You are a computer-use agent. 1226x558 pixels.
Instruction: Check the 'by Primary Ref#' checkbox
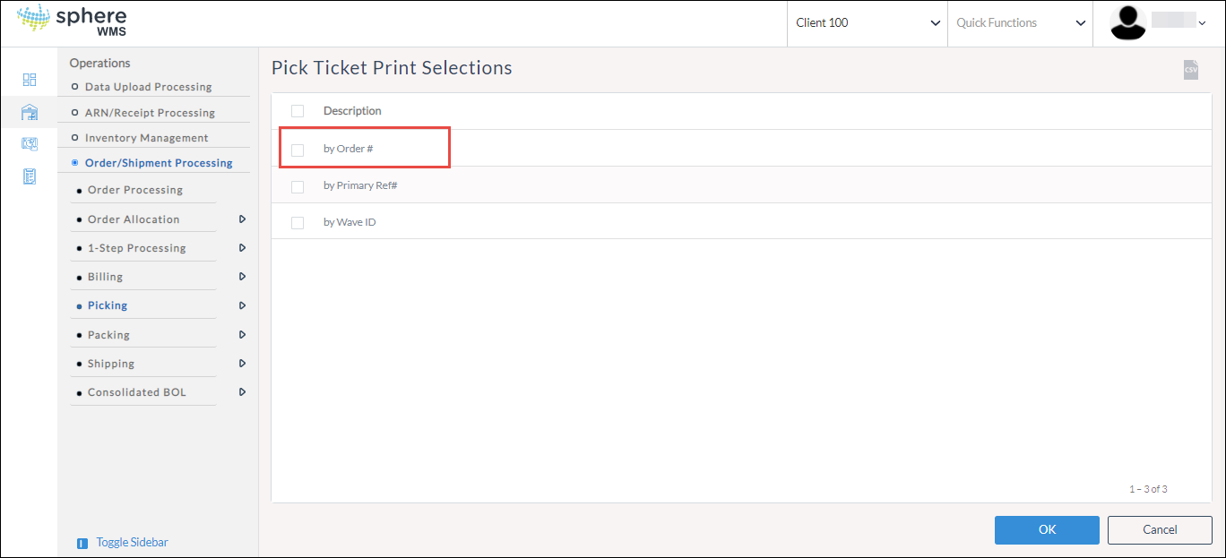tap(298, 186)
